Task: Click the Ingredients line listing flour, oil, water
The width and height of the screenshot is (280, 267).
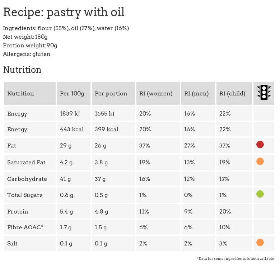Action: 66,28
